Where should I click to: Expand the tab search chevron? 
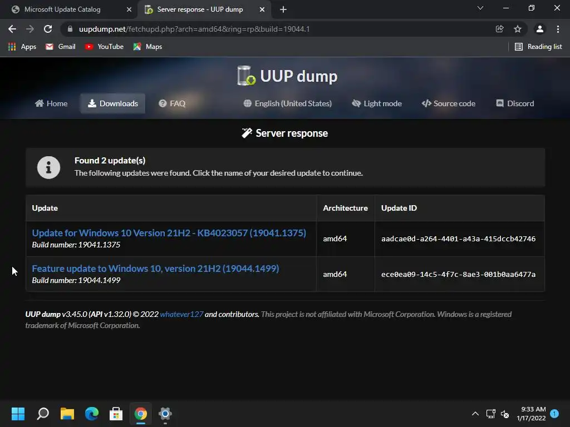480,8
